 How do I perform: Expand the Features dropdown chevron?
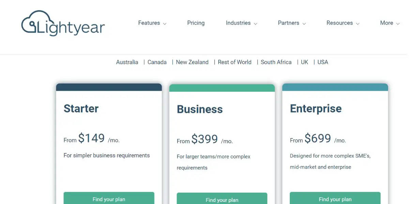[x=165, y=24]
